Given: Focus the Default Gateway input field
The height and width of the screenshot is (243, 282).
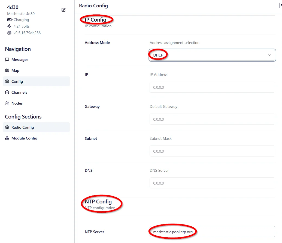Looking at the screenshot, I should click(x=212, y=119).
